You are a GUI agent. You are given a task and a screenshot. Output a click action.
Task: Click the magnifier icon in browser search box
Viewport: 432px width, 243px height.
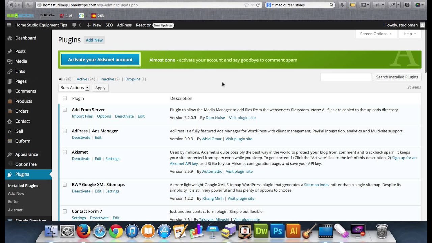[332, 5]
